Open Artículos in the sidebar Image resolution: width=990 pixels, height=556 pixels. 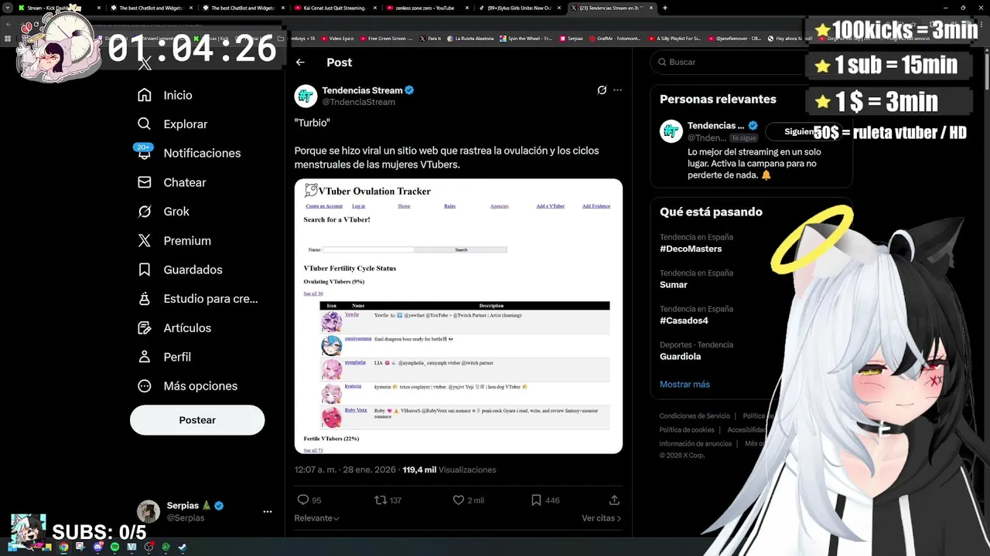tap(173, 328)
